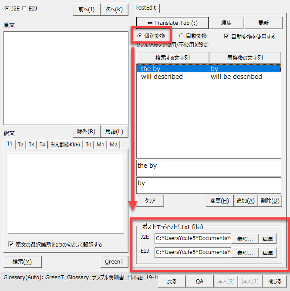Select the J2E radio button
The width and height of the screenshot is (290, 291).
coord(7,8)
